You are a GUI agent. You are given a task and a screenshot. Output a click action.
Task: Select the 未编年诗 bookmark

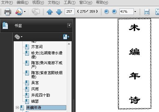tap(46, 108)
